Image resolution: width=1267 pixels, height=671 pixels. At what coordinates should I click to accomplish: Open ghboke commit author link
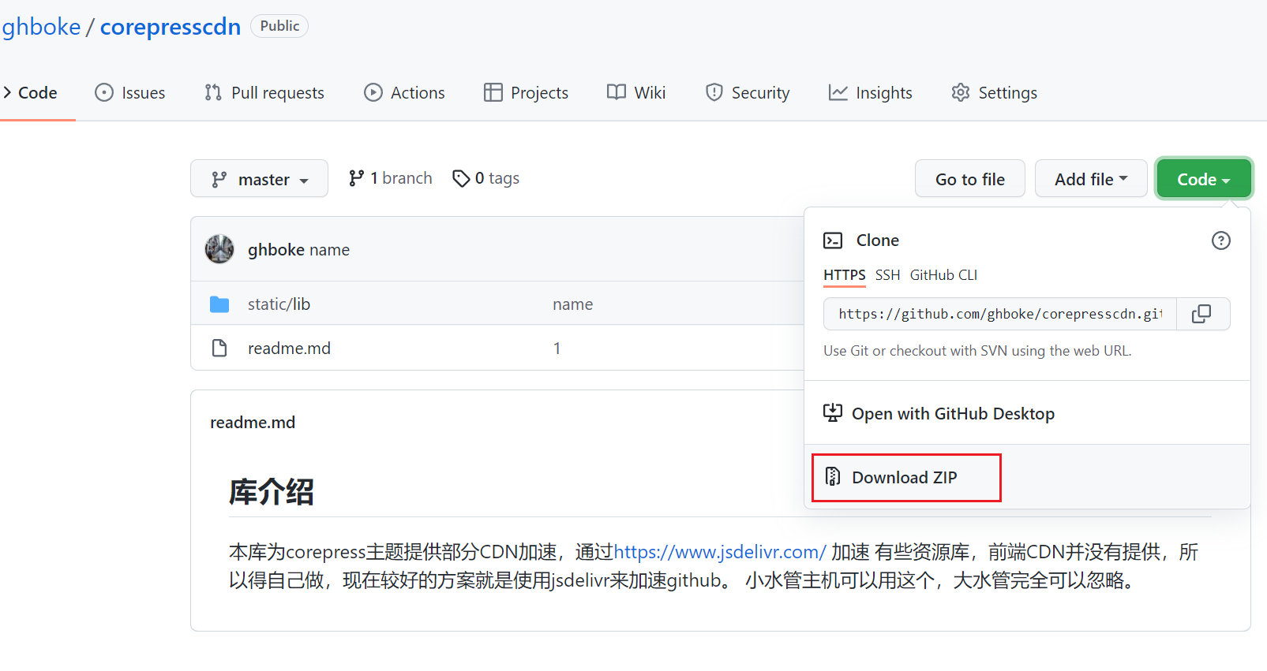coord(276,250)
